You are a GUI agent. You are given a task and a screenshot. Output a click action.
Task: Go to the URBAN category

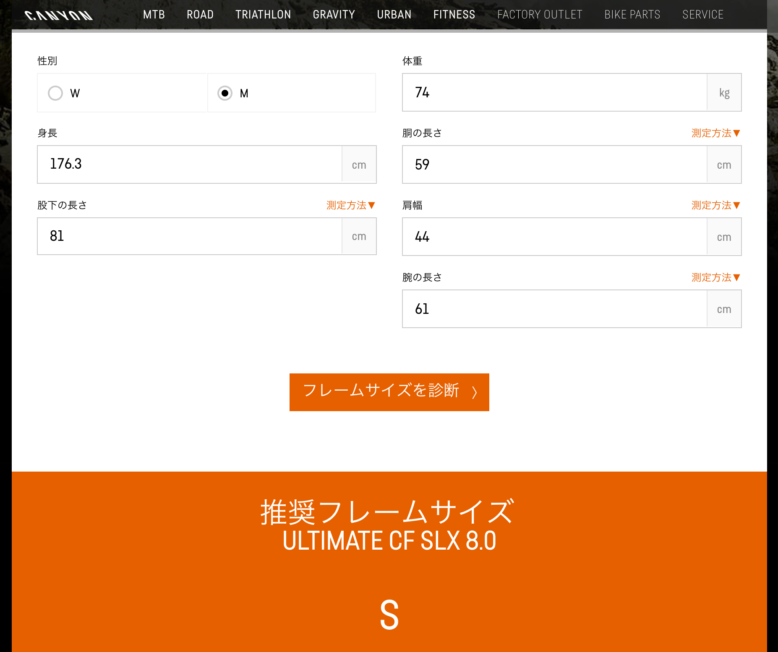click(394, 15)
